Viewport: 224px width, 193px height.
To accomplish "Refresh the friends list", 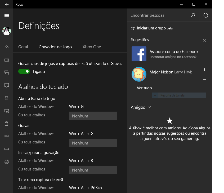I will (x=206, y=15).
